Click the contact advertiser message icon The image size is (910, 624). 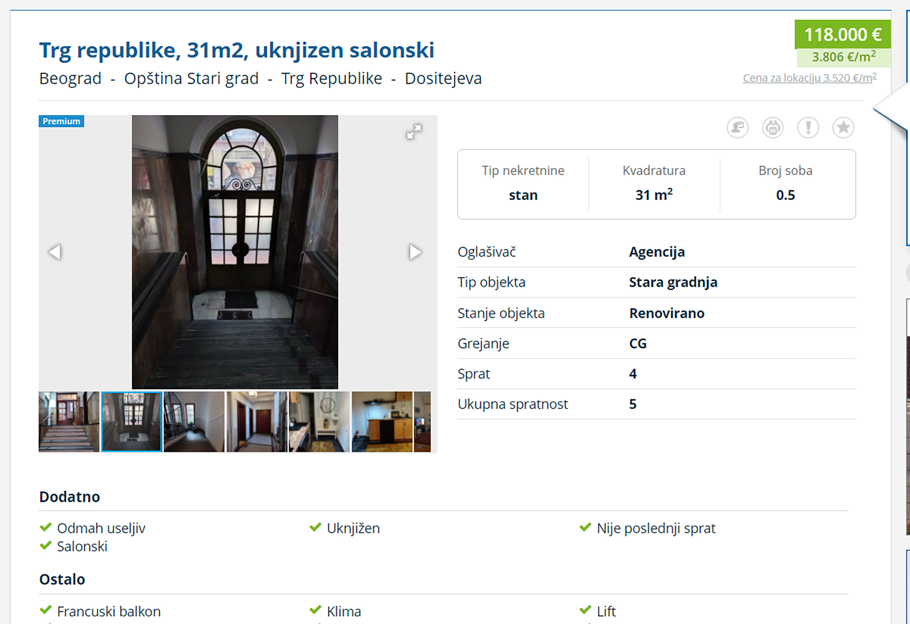point(738,128)
